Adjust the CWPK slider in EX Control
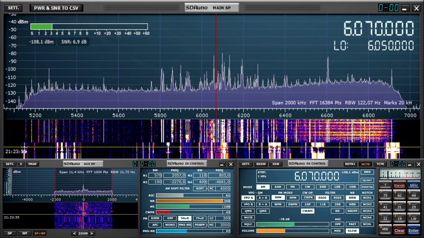Viewport: 424px width, 238px height. [193, 212]
